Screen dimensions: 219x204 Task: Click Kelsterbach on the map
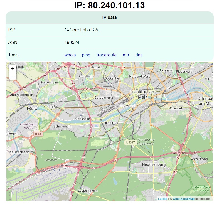coord(19,152)
